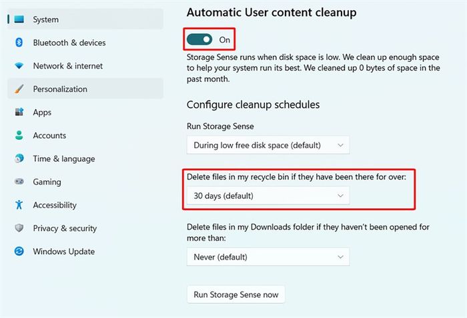Click the Apps icon in sidebar
This screenshot has width=467, height=318.
pyautogui.click(x=19, y=112)
